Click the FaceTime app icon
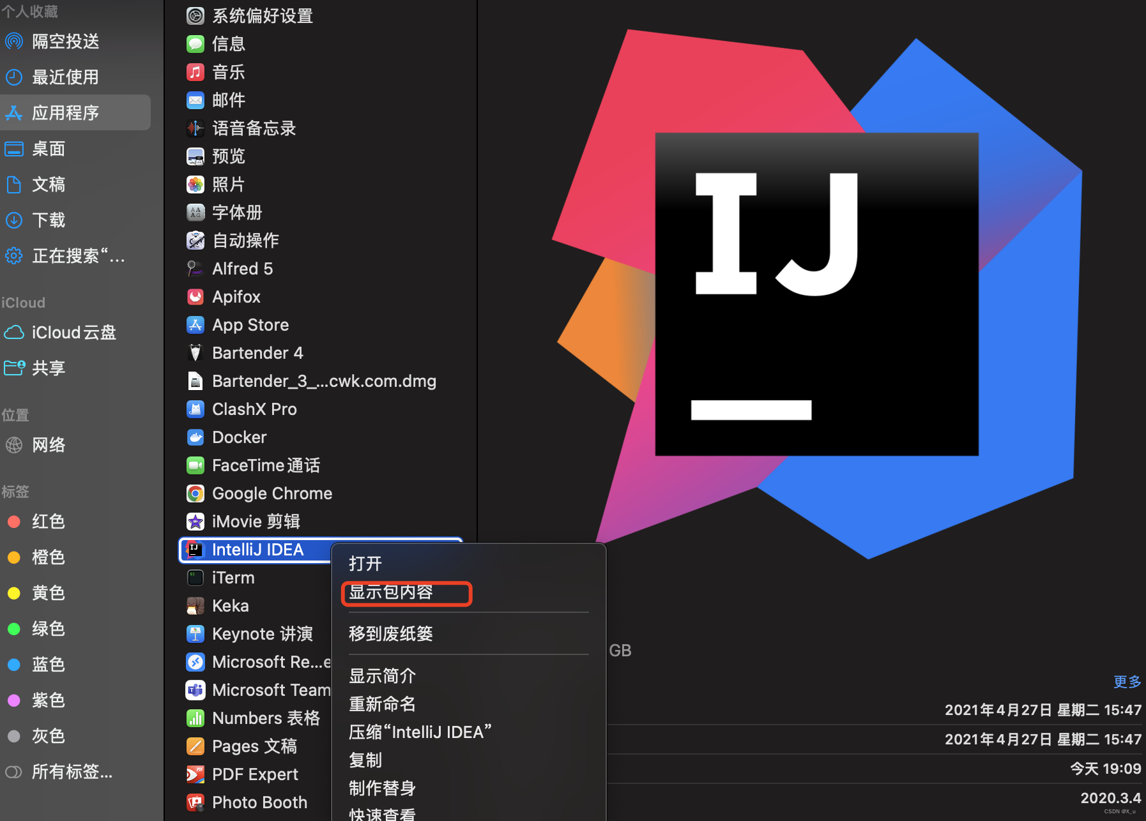Viewport: 1146px width, 821px height. coord(195,465)
